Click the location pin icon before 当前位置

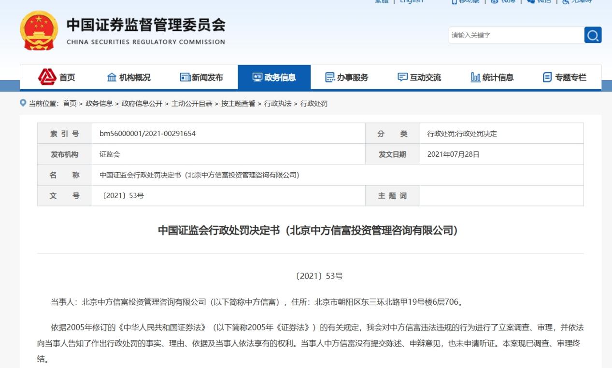point(23,103)
